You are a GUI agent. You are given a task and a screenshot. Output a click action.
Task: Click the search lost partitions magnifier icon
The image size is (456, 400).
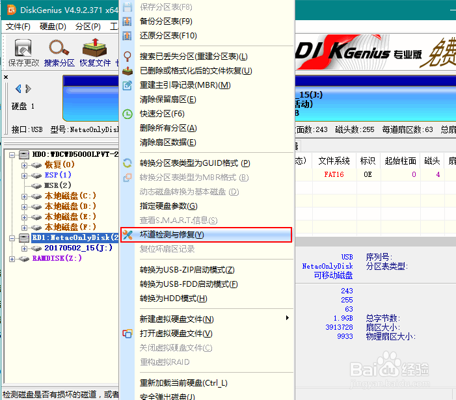click(x=127, y=56)
